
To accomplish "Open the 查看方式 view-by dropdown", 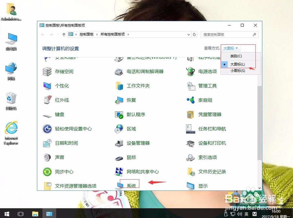I will coord(230,48).
